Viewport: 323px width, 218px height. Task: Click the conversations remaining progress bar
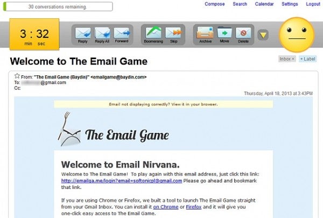click(58, 6)
